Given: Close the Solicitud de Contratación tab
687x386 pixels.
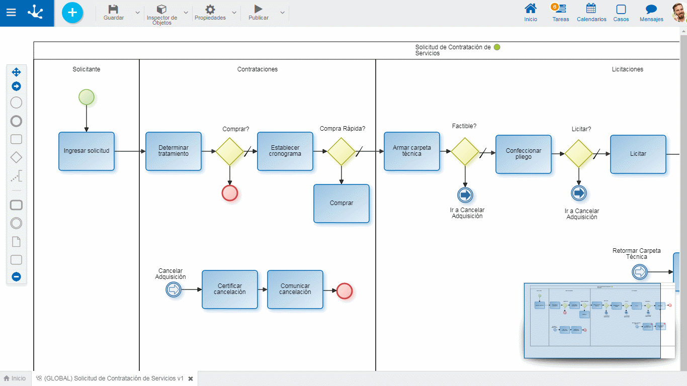Looking at the screenshot, I should (x=191, y=378).
